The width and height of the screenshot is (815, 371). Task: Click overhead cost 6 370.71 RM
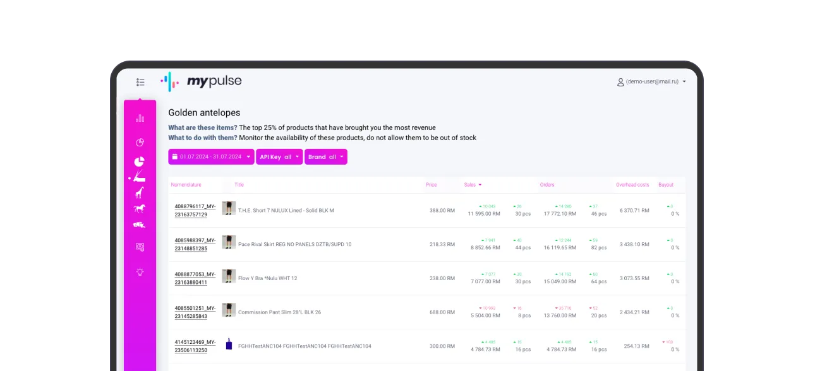634,210
